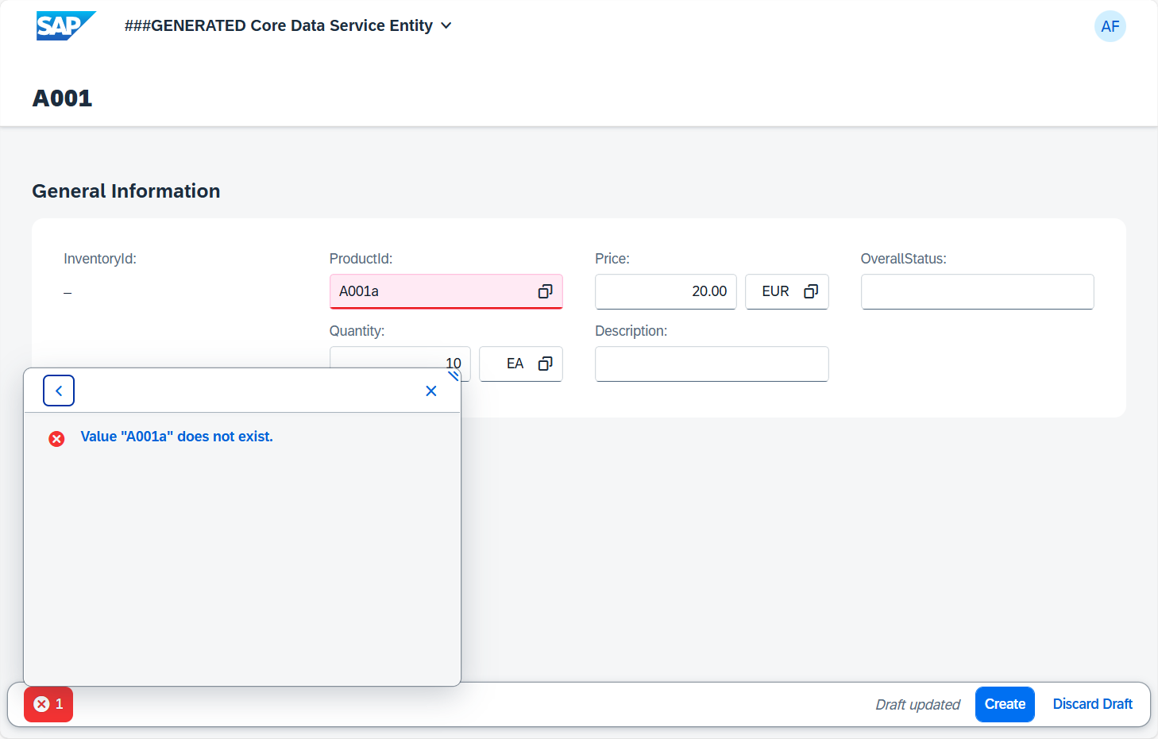The height and width of the screenshot is (739, 1158).
Task: Open value help for ProductId field
Action: [x=545, y=291]
